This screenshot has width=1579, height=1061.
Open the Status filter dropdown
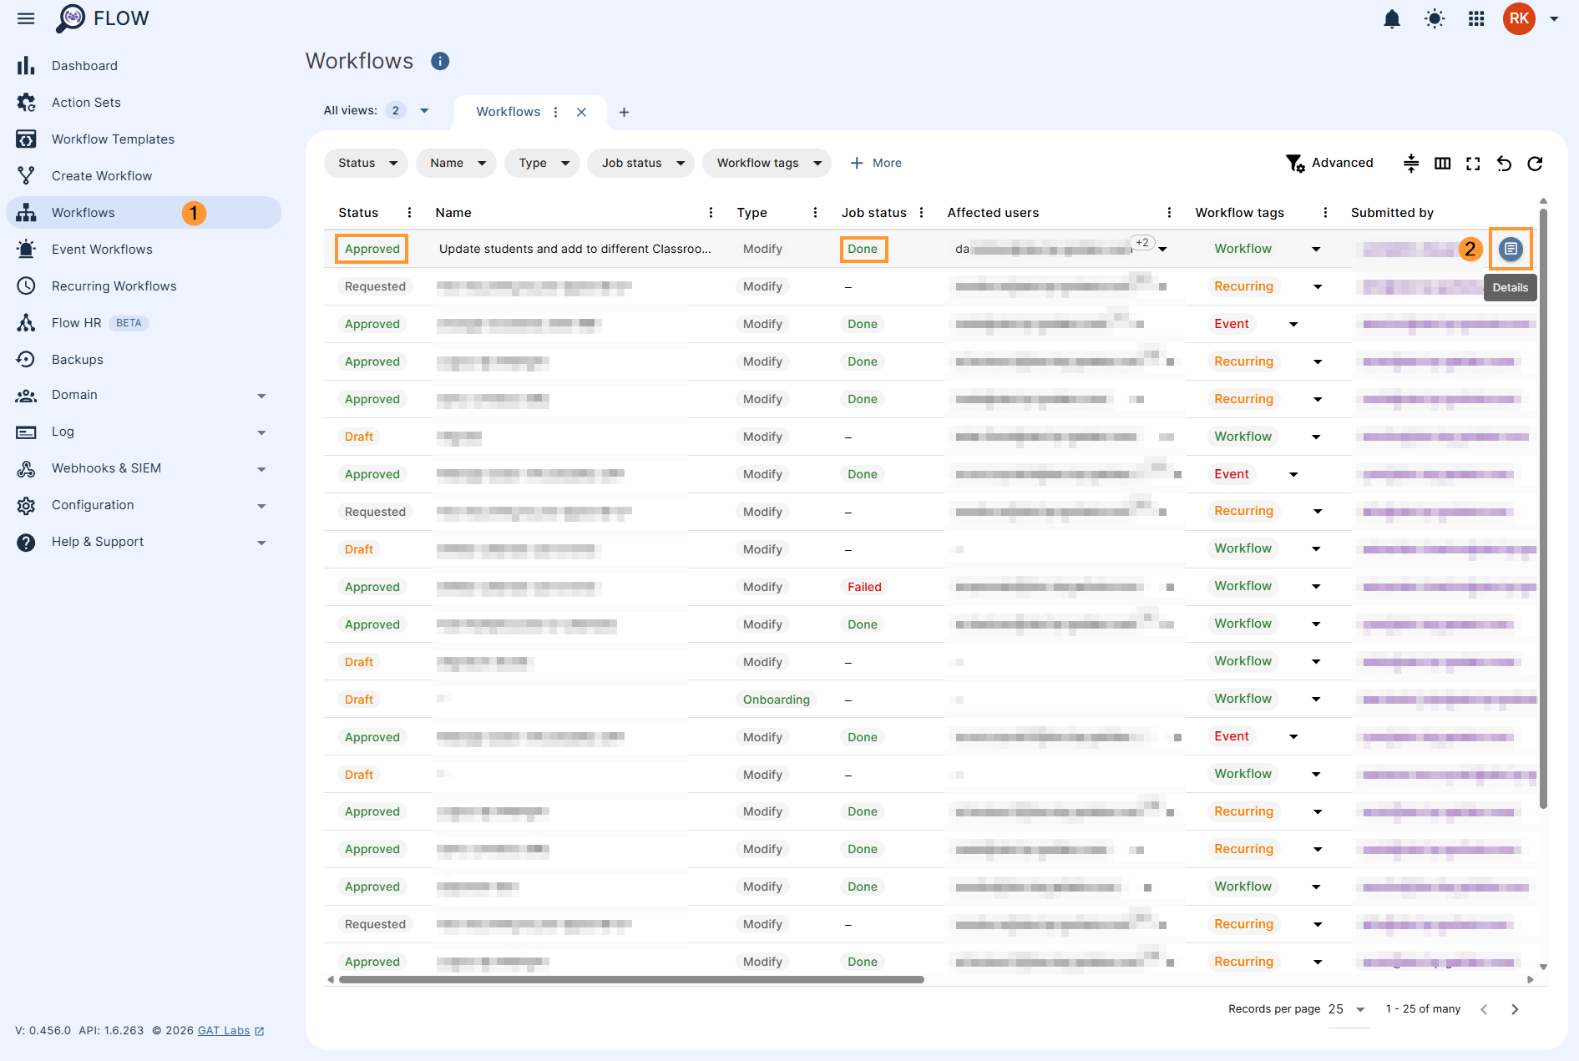[x=366, y=163]
